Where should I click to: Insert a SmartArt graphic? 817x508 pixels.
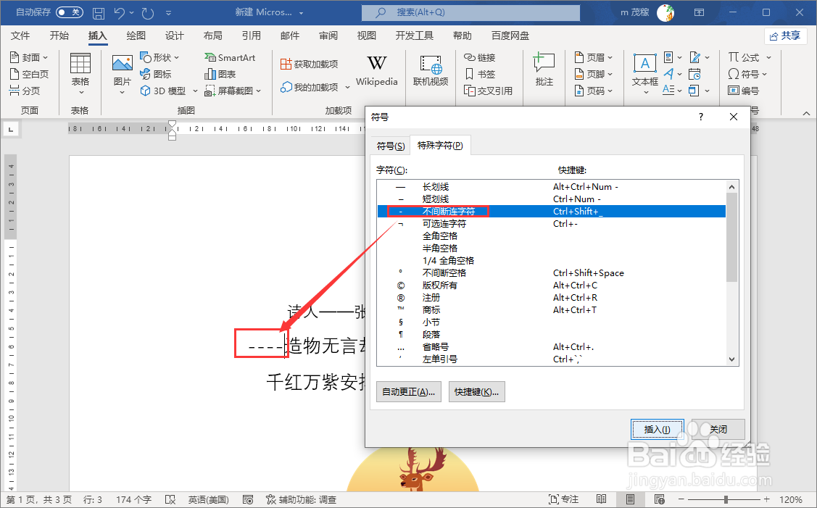pos(230,57)
